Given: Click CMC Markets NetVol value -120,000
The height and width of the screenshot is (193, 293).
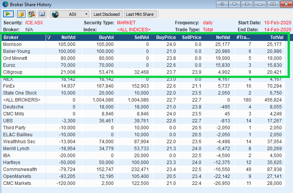Looking at the screenshot, I should 66,183.
